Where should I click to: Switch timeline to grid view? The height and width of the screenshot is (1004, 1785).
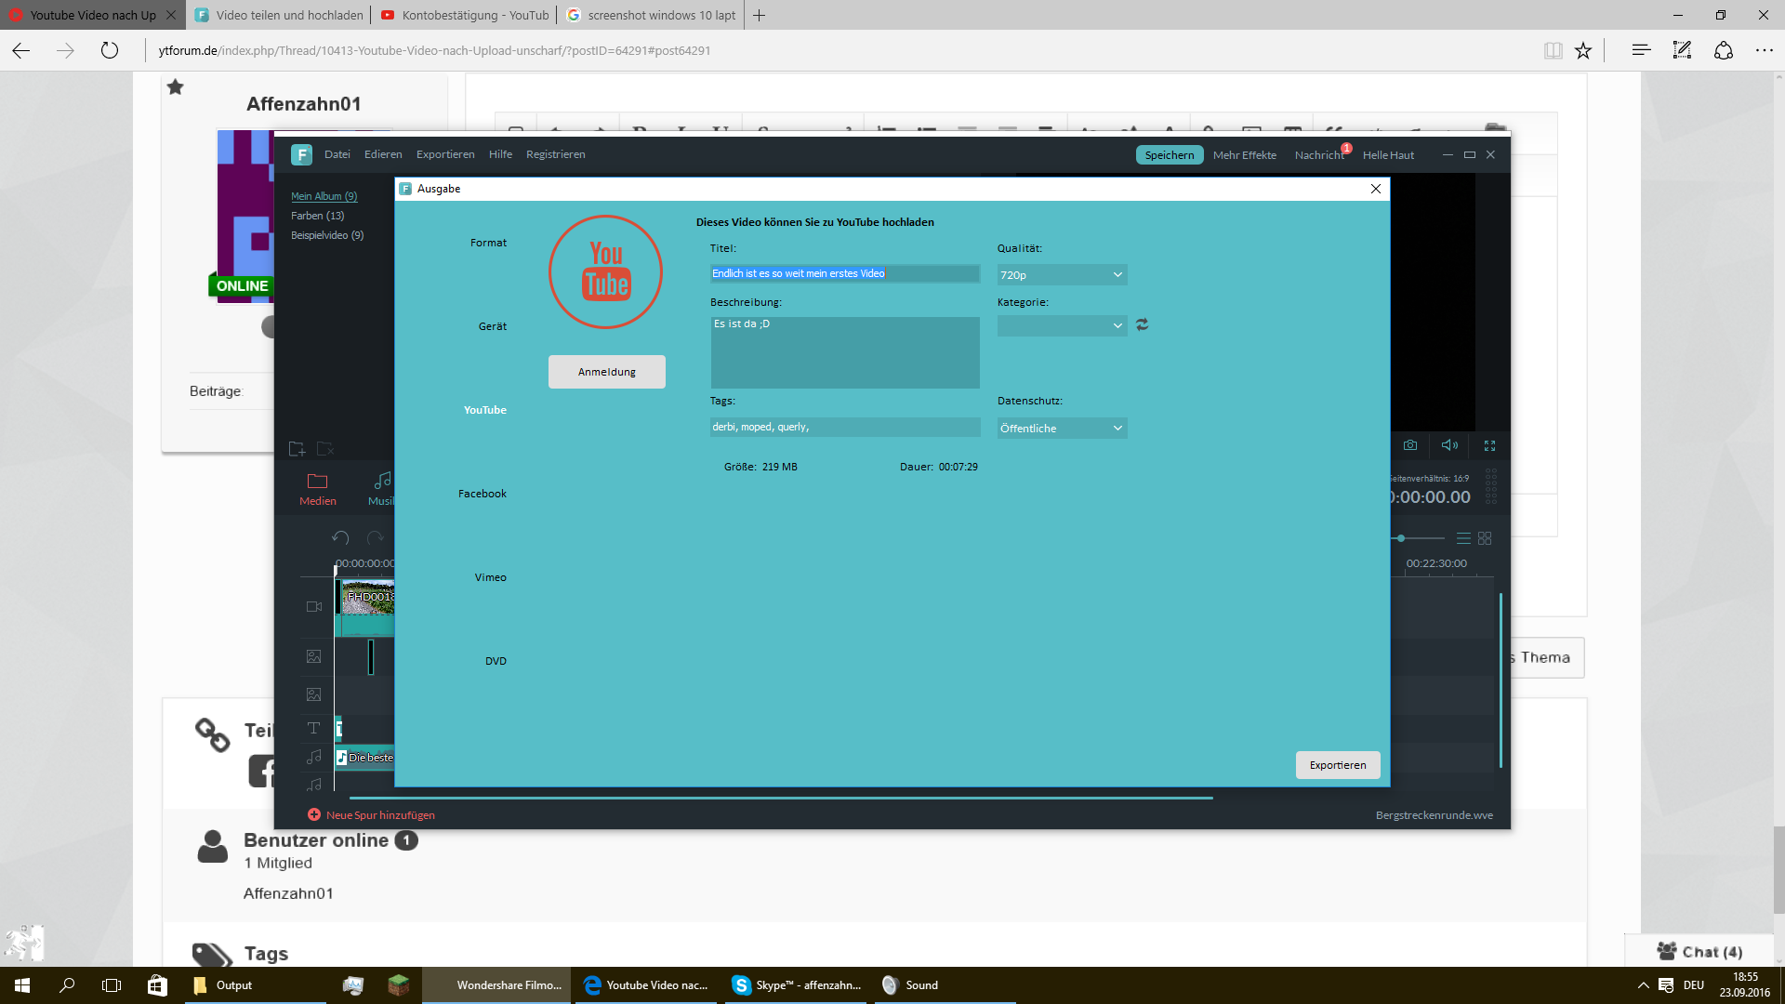(1485, 538)
